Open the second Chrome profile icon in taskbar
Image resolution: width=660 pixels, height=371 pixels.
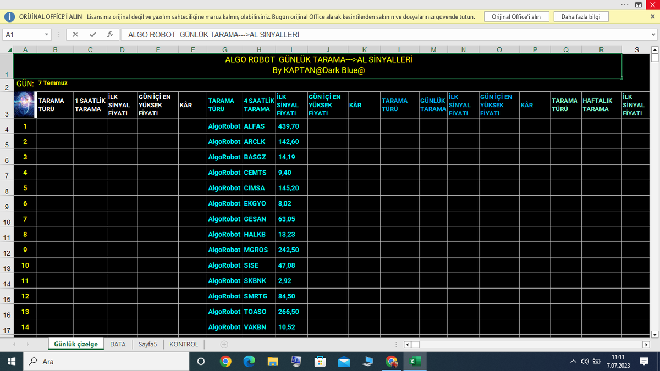391,361
